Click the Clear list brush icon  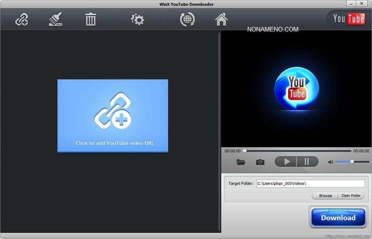tap(56, 20)
